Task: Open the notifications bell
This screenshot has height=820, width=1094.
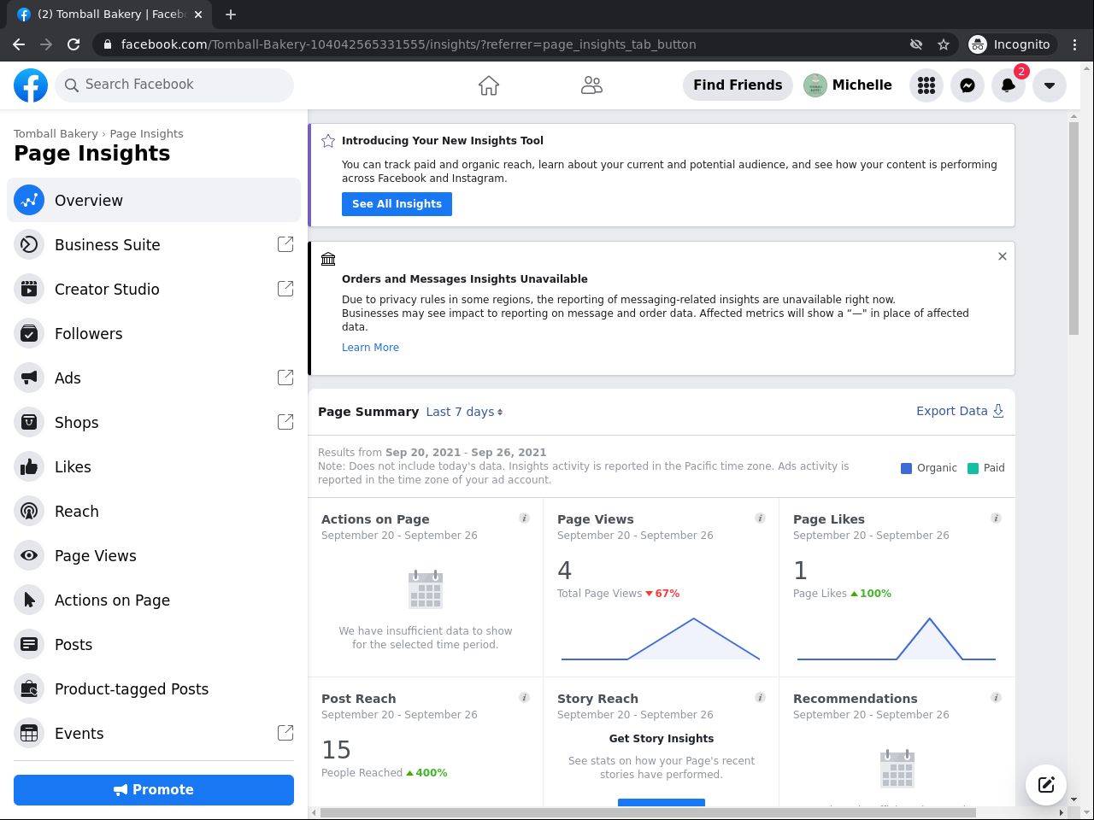Action: pyautogui.click(x=1009, y=85)
